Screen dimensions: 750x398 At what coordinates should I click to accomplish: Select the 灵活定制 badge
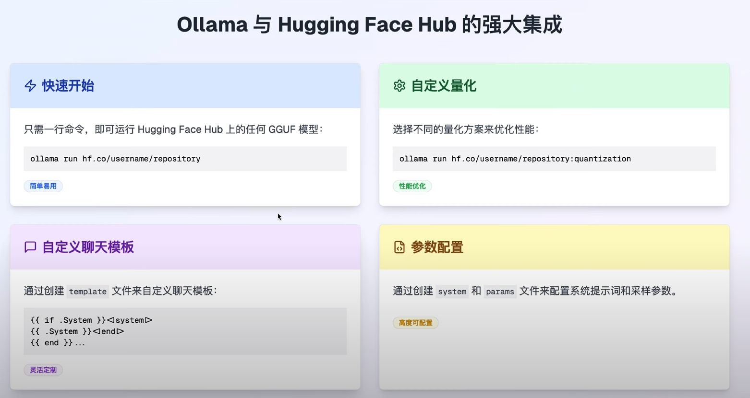click(43, 370)
